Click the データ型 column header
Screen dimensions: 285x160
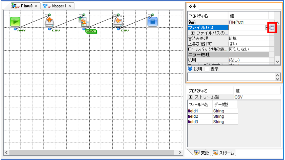click(225, 104)
